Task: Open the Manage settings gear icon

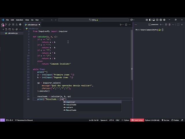Action: 164,20
